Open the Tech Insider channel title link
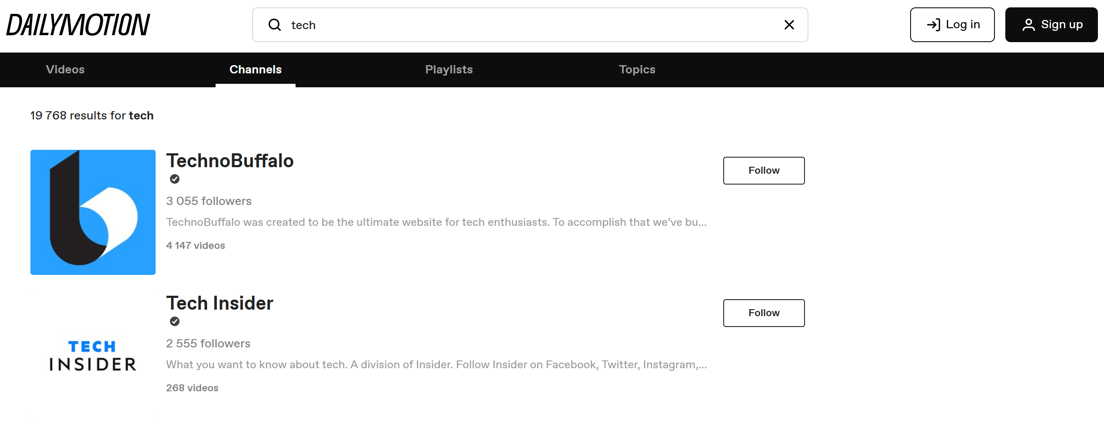Image resolution: width=1104 pixels, height=426 pixels. point(219,303)
